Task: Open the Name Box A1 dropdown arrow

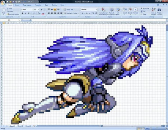Action: tap(20, 20)
